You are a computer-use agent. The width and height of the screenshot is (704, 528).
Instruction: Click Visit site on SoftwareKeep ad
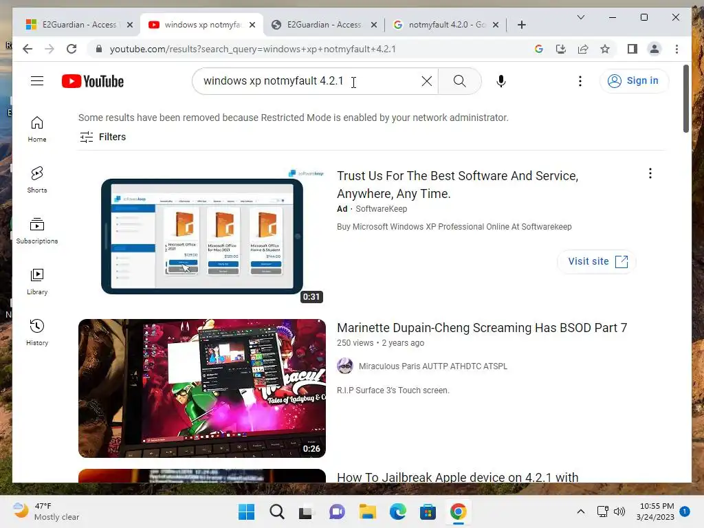[x=597, y=261]
